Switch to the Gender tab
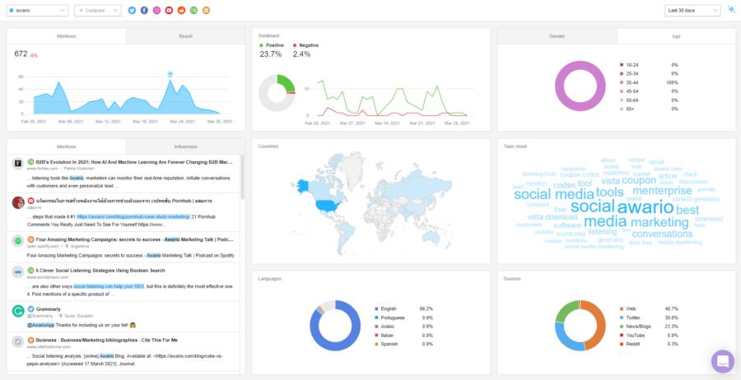Image resolution: width=741 pixels, height=380 pixels. click(557, 36)
